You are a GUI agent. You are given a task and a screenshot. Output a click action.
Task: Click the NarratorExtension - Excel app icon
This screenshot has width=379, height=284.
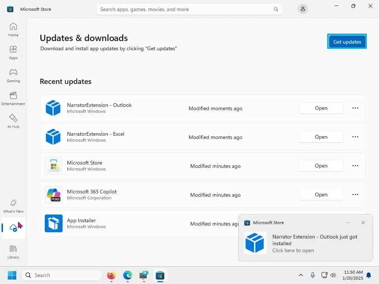[53, 137]
